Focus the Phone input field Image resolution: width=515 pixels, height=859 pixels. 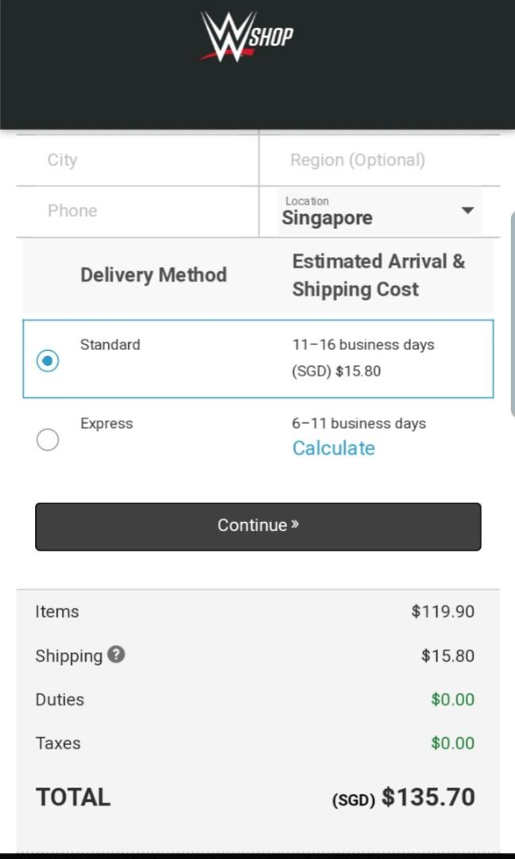(137, 211)
